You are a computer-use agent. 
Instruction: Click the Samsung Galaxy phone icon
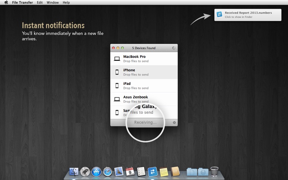117,112
